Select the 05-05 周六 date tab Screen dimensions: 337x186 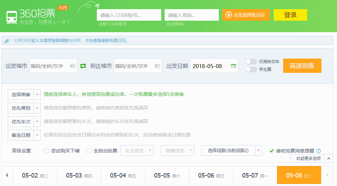[167, 175]
